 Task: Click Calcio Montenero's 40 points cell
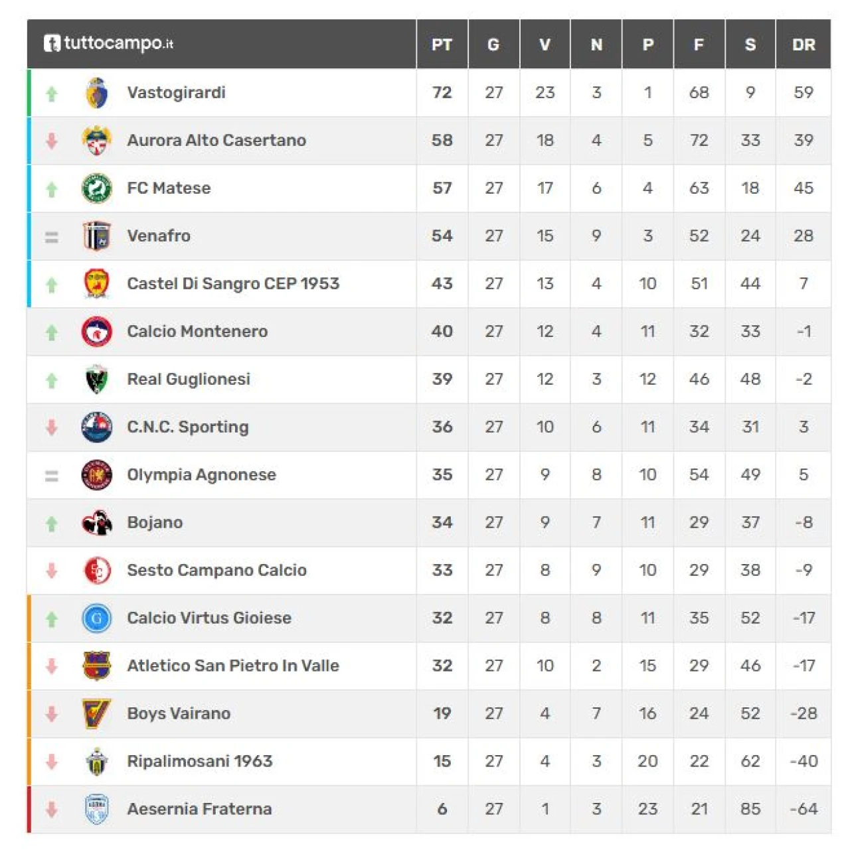pyautogui.click(x=442, y=332)
